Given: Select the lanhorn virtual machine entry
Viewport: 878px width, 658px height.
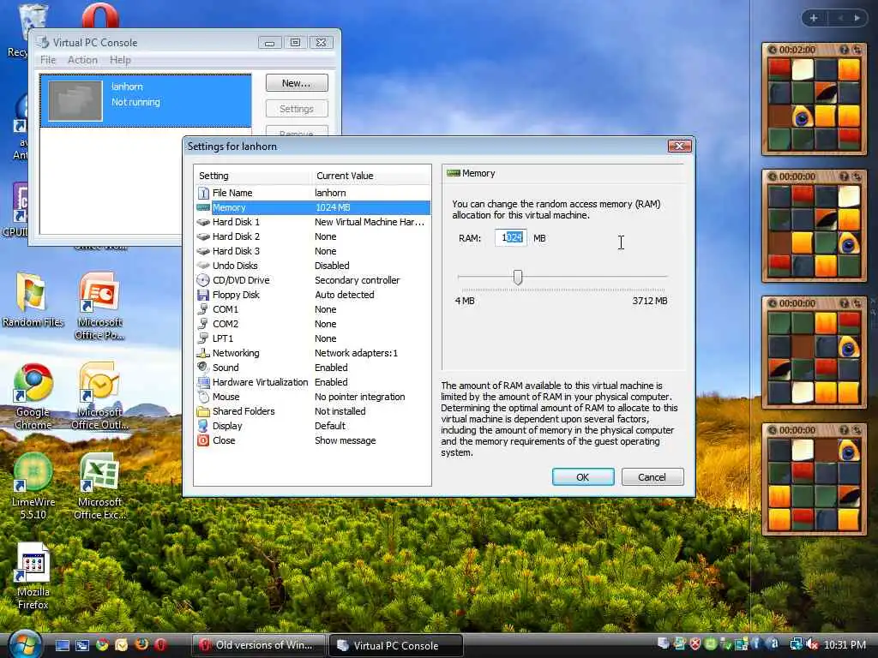Looking at the screenshot, I should coord(146,101).
